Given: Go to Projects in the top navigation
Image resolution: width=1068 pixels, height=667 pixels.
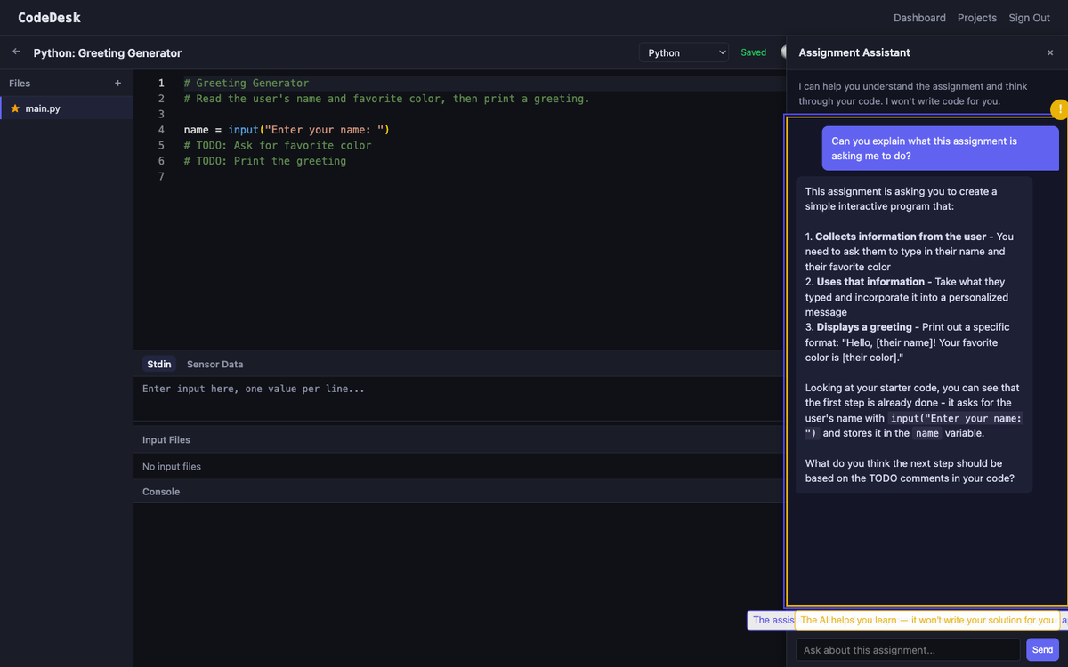Looking at the screenshot, I should click(x=976, y=18).
